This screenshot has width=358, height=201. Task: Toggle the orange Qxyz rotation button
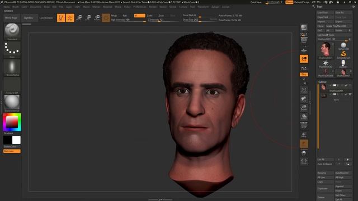[304, 74]
